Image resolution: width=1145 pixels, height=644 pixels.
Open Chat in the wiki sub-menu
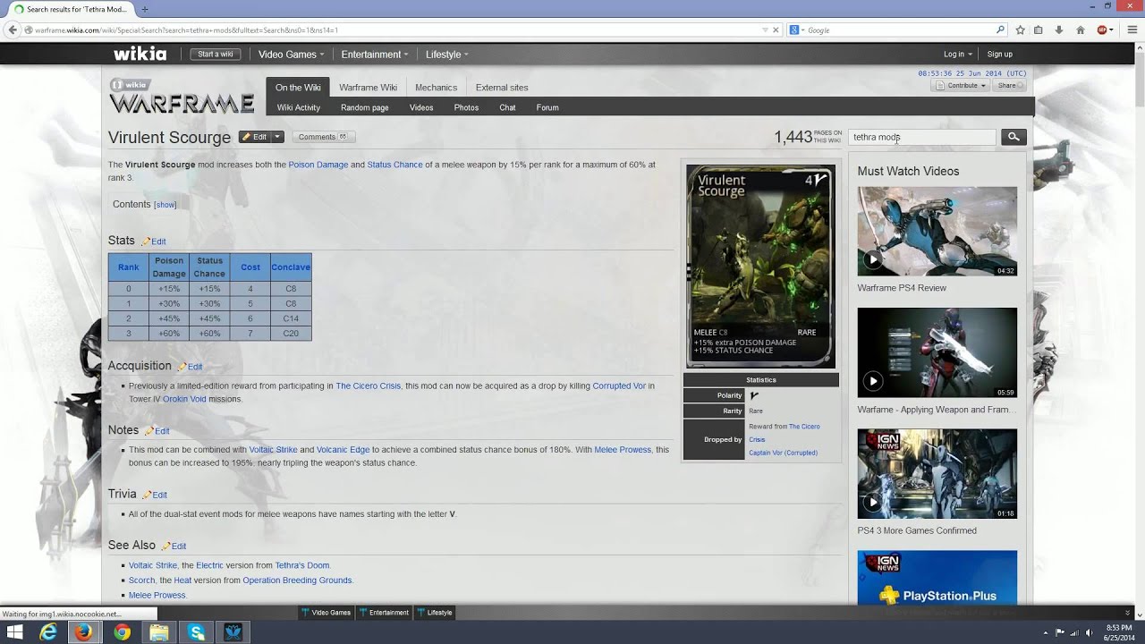[507, 107]
